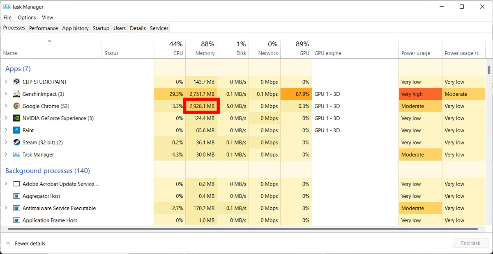Image resolution: width=493 pixels, height=254 pixels.
Task: Expand NVIDIA GeForce Experience (3) group
Action: pos(6,118)
